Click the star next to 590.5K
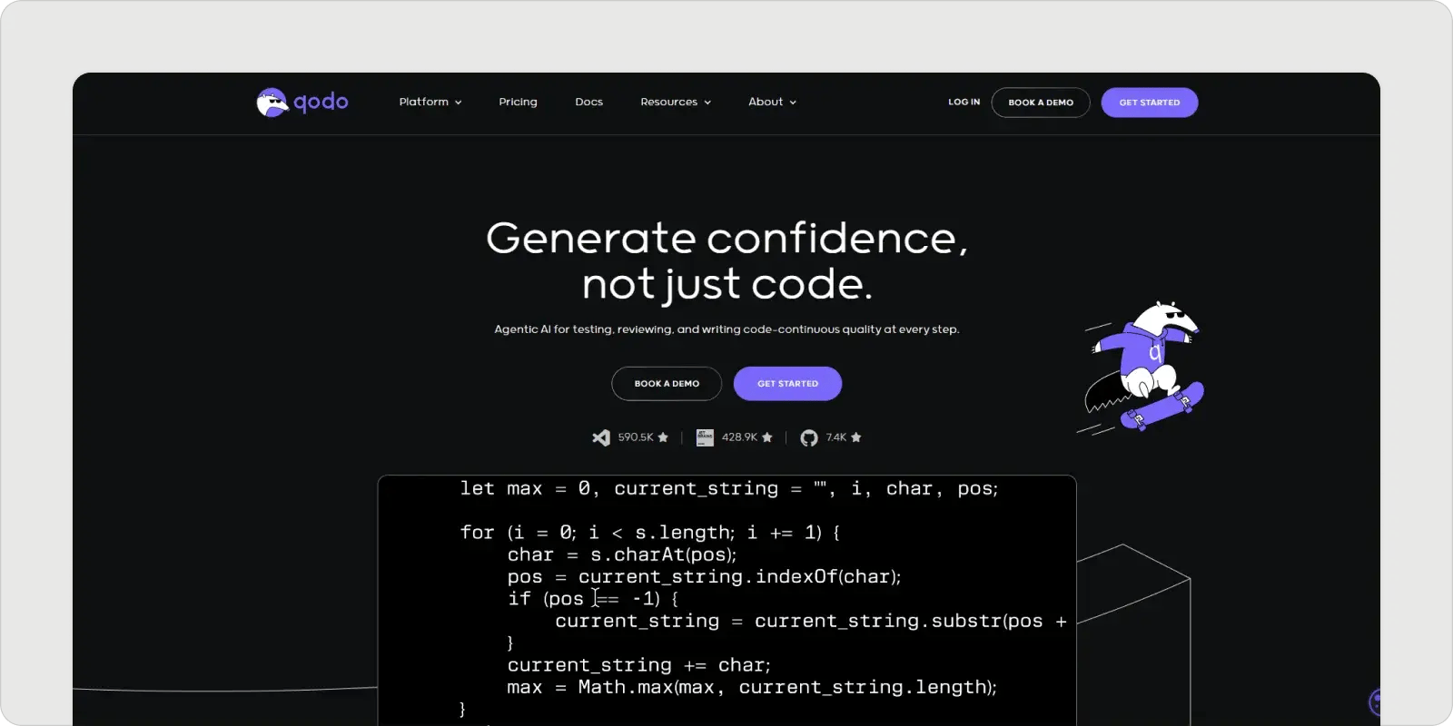Image resolution: width=1453 pixels, height=726 pixels. pos(663,437)
